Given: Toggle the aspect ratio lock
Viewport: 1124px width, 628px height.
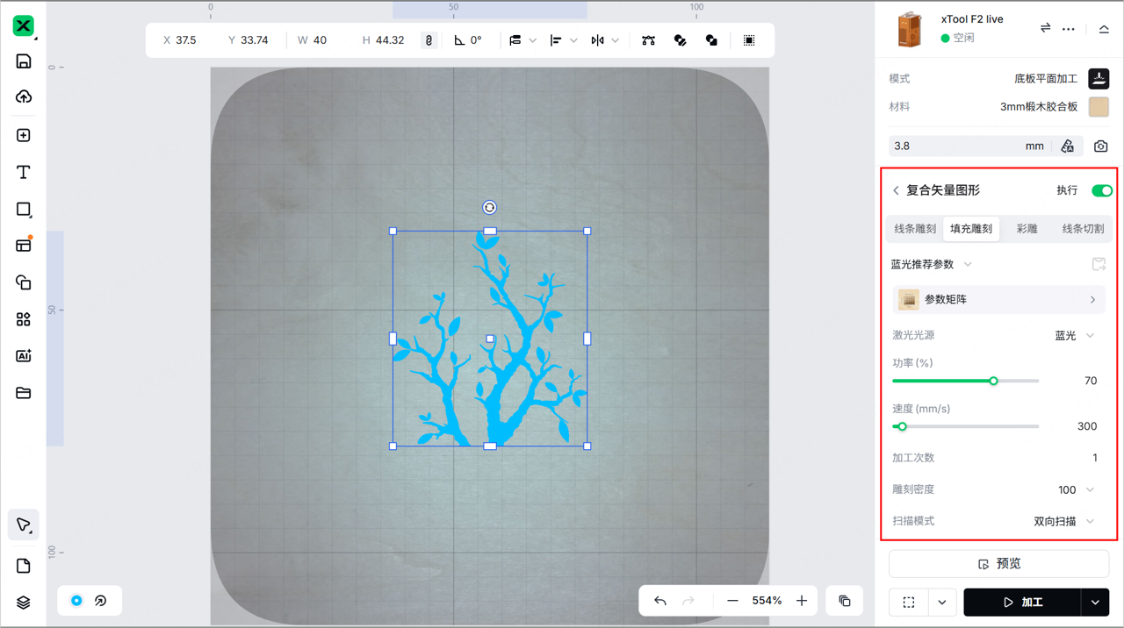Looking at the screenshot, I should point(429,40).
